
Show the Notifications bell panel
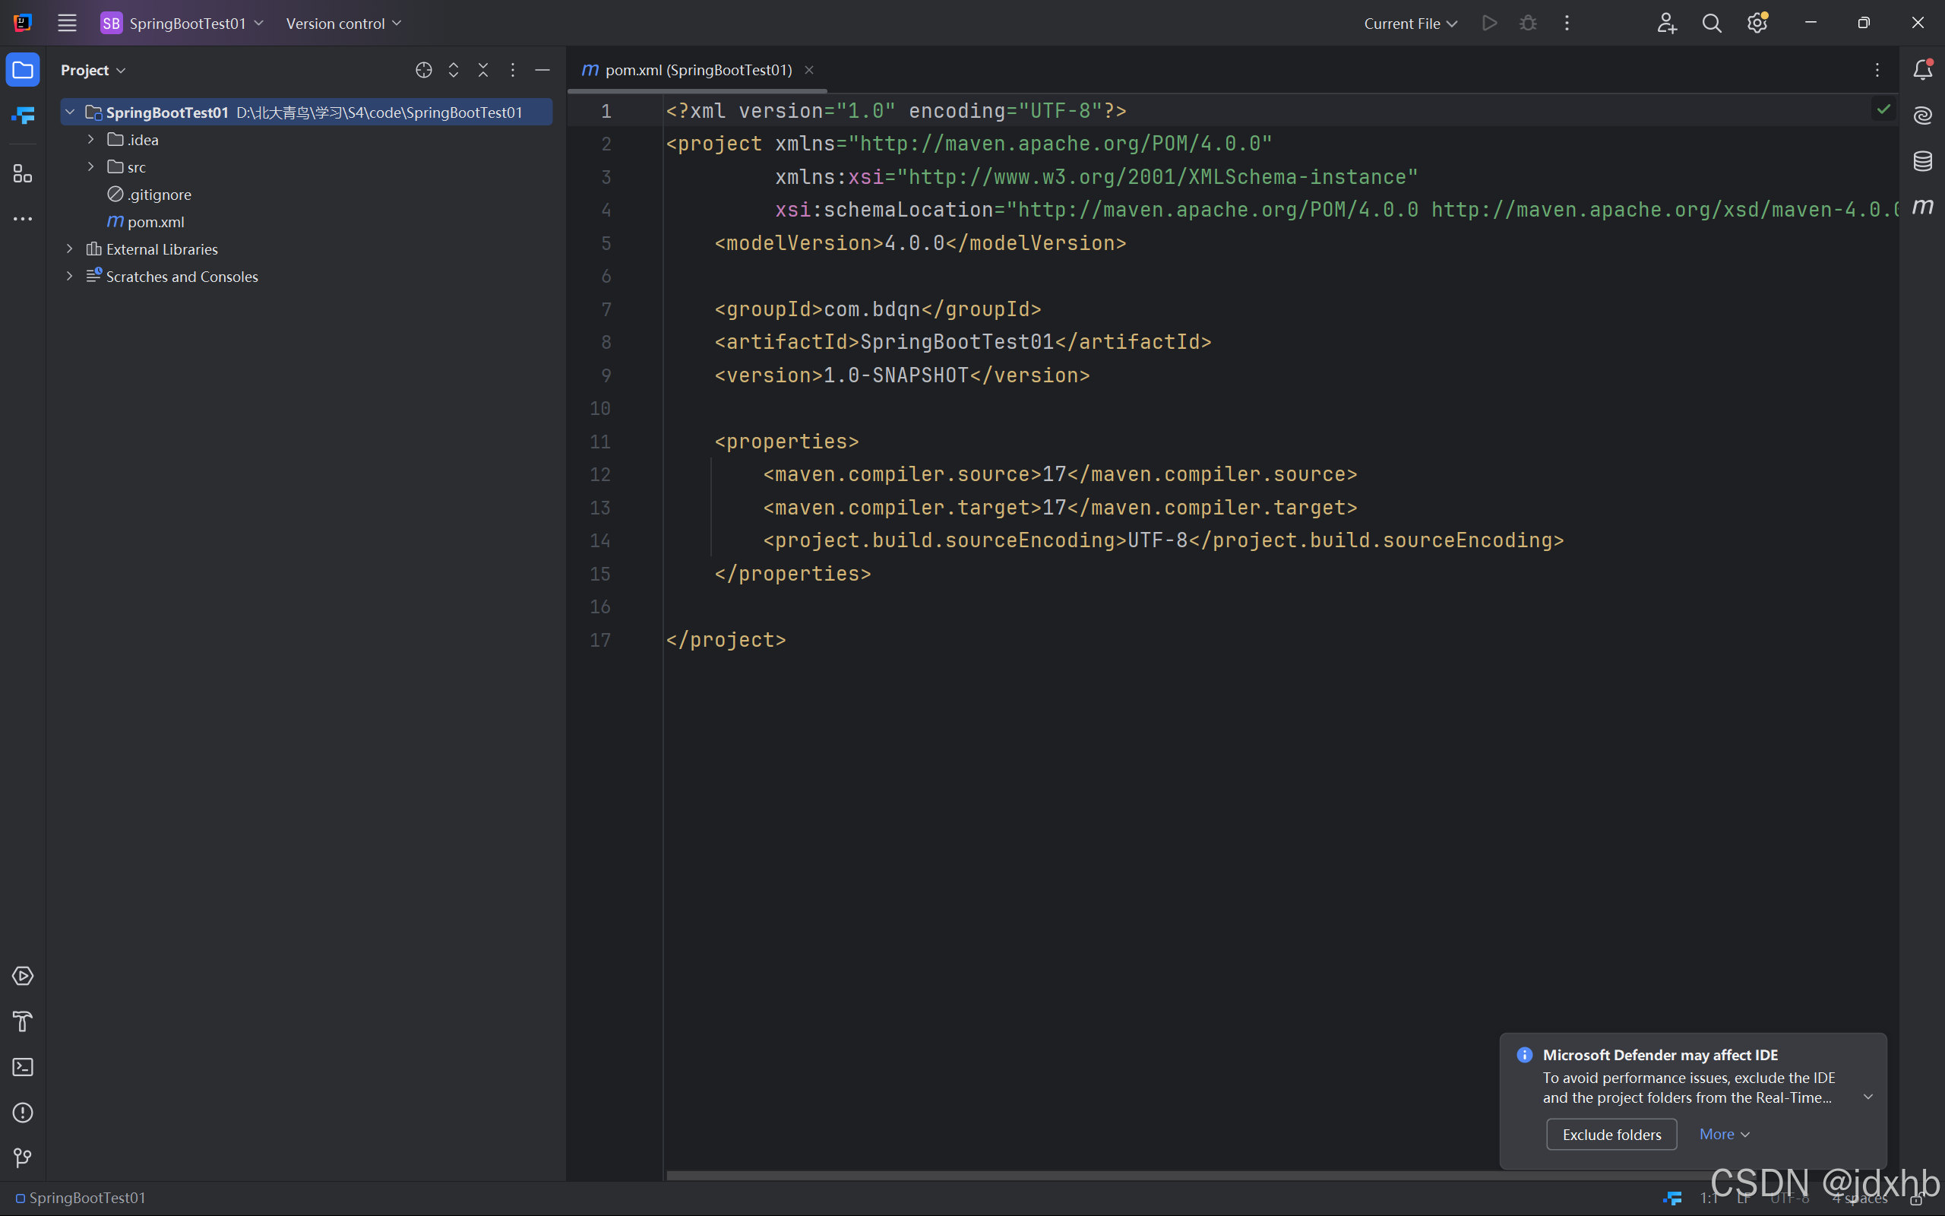(x=1921, y=70)
